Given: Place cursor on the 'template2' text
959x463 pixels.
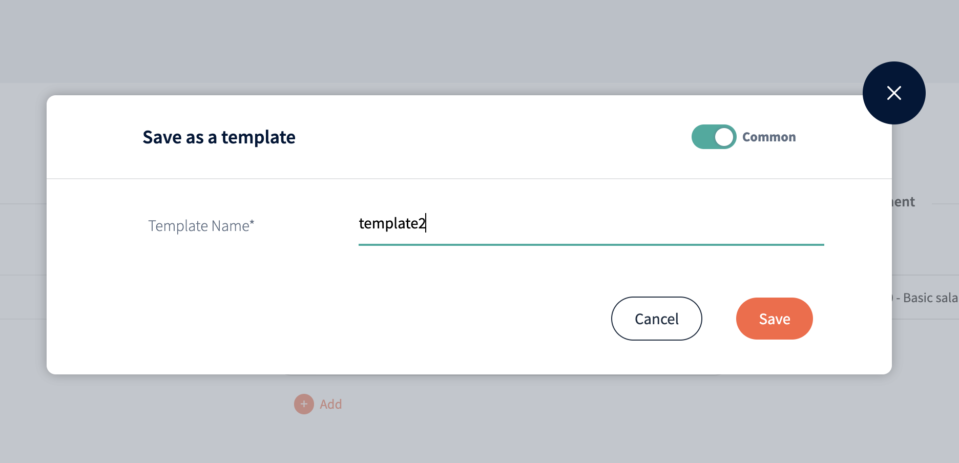Looking at the screenshot, I should 392,224.
